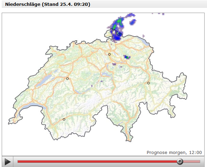Image resolution: width=207 pixels, height=167 pixels.
Task: Click the green rain core north of border
Action: [119, 21]
